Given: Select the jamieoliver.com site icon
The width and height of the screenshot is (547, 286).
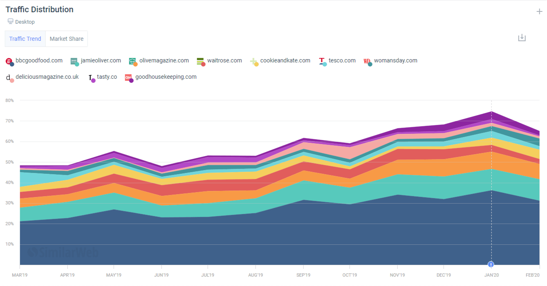Looking at the screenshot, I should point(74,60).
